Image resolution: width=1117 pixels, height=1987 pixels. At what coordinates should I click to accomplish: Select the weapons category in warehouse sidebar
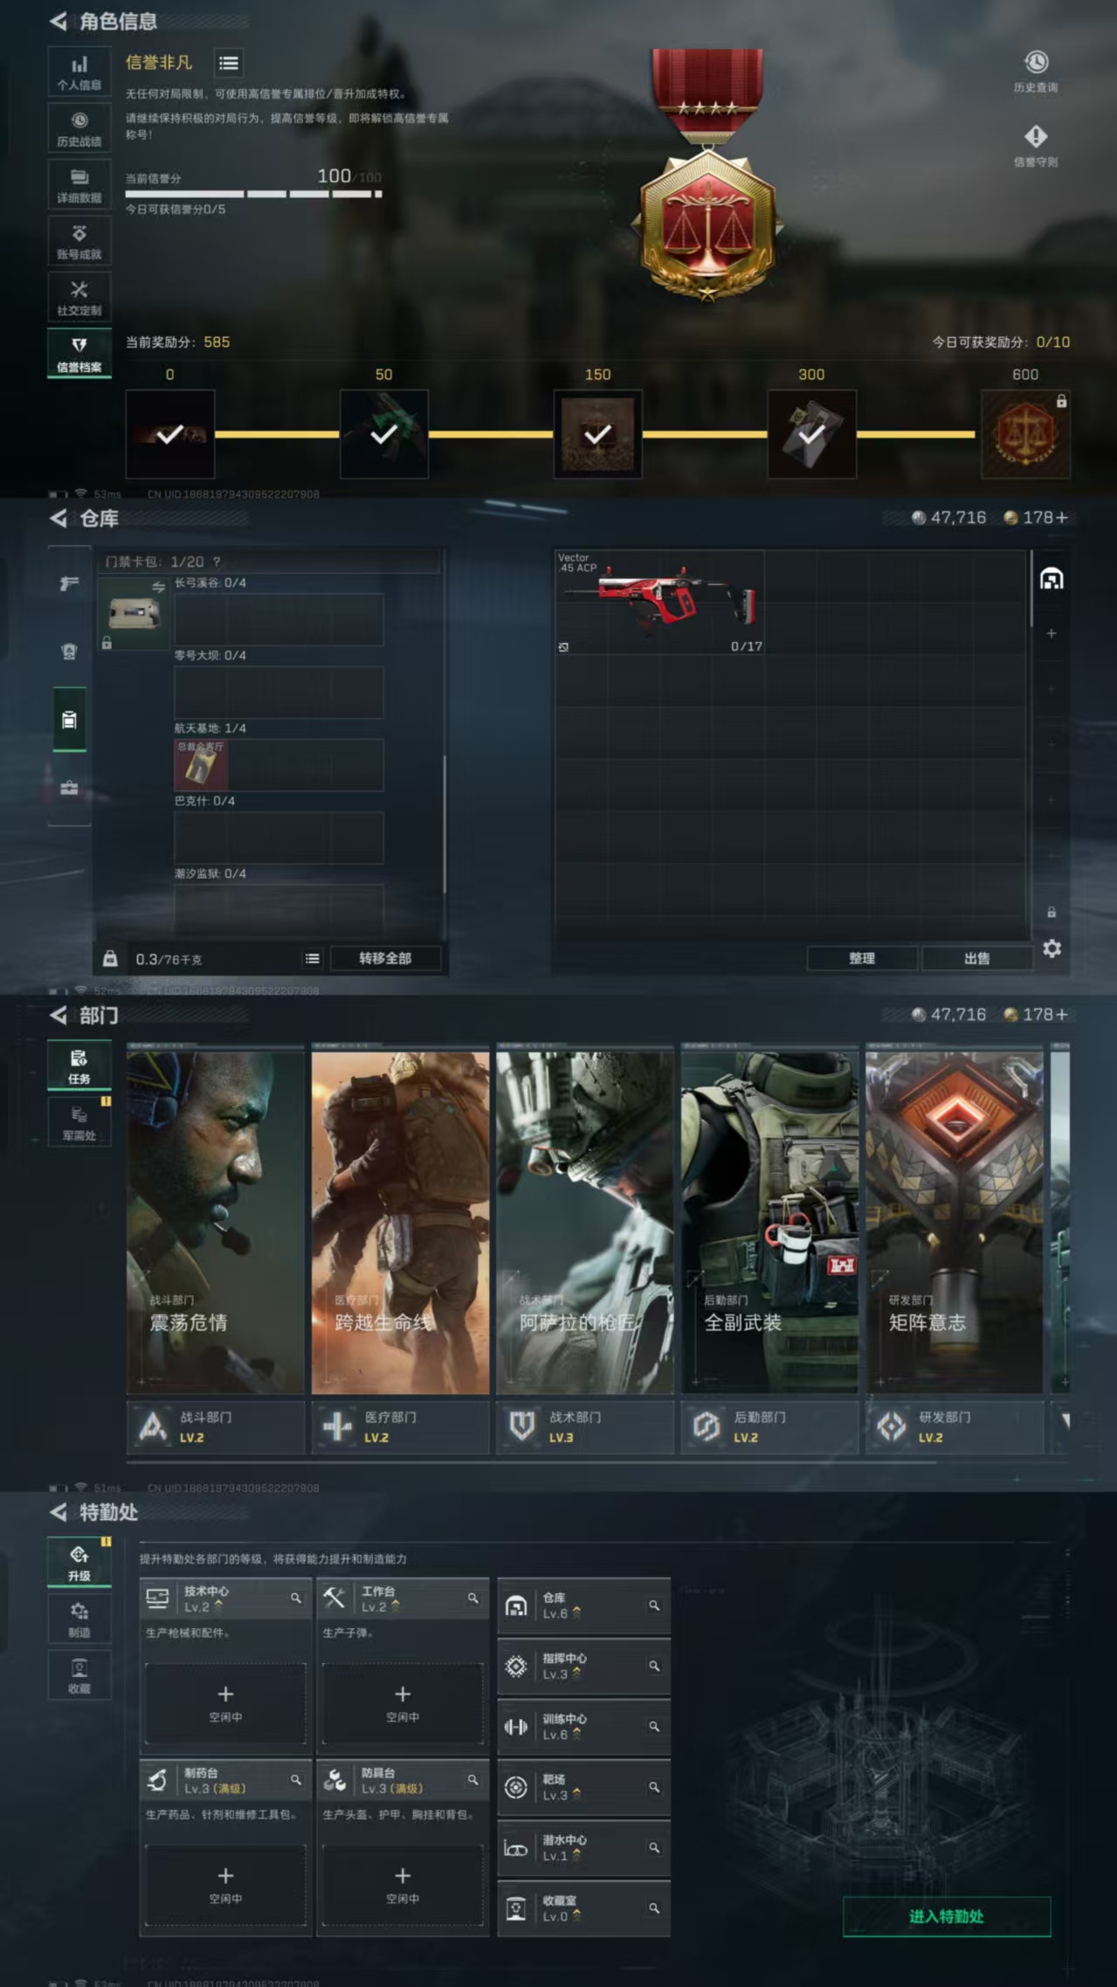69,583
